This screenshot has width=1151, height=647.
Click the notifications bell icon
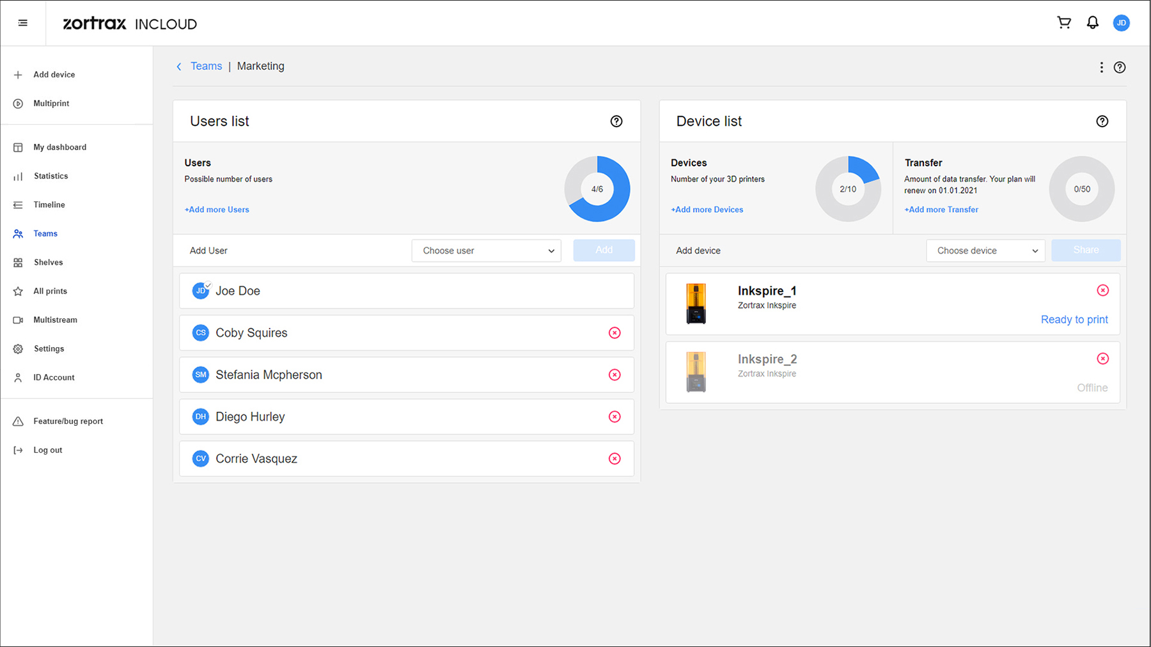click(1093, 23)
